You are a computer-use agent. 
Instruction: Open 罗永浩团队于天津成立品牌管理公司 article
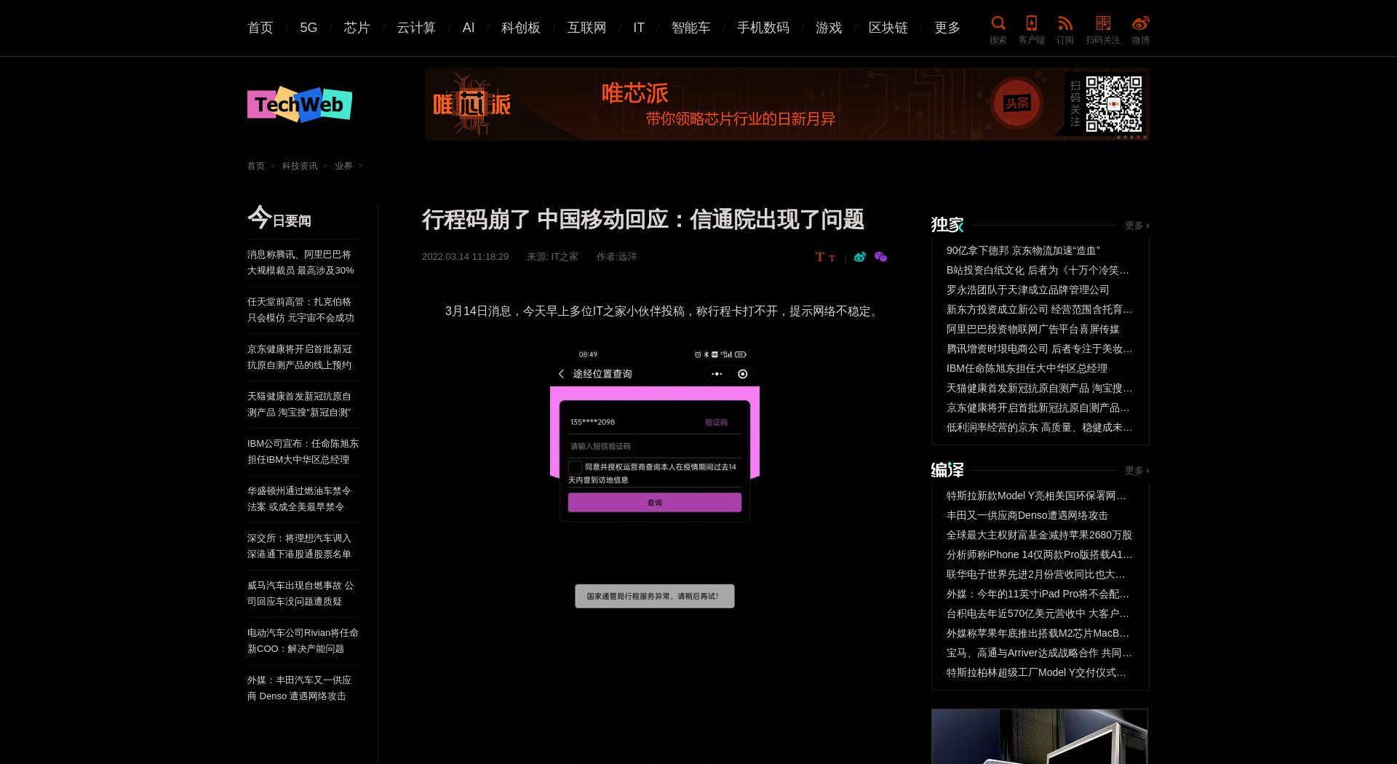tap(1027, 290)
